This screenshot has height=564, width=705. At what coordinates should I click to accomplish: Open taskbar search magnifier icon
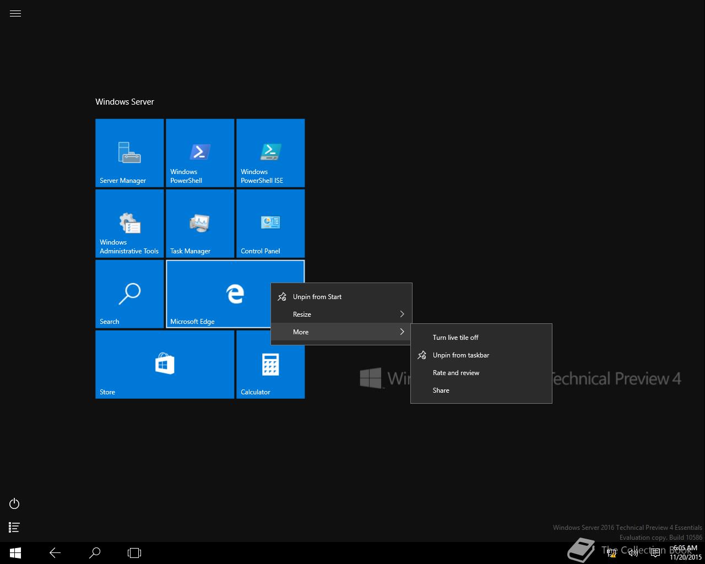coord(95,553)
